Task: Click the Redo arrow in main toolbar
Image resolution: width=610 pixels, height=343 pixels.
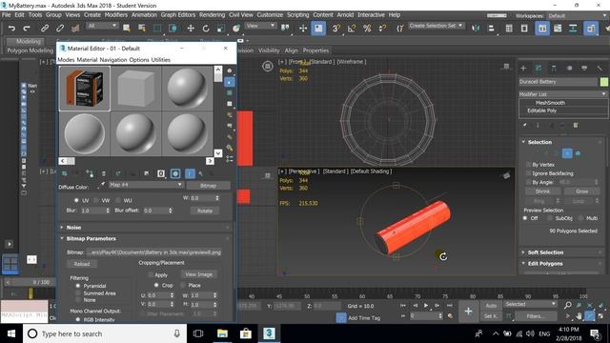Action: click(27, 28)
